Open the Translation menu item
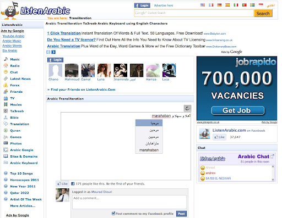Image resolution: width=282 pixels, height=218 pixels. tap(19, 124)
